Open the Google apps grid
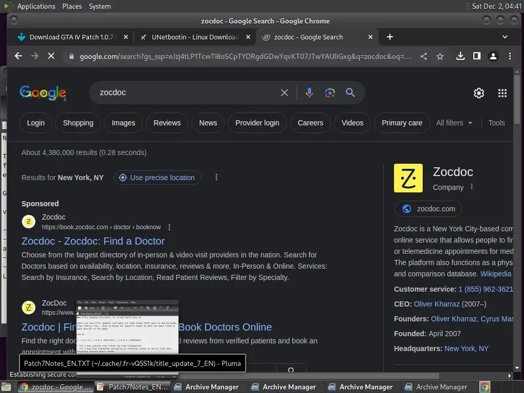Image resolution: width=524 pixels, height=393 pixels. click(503, 93)
